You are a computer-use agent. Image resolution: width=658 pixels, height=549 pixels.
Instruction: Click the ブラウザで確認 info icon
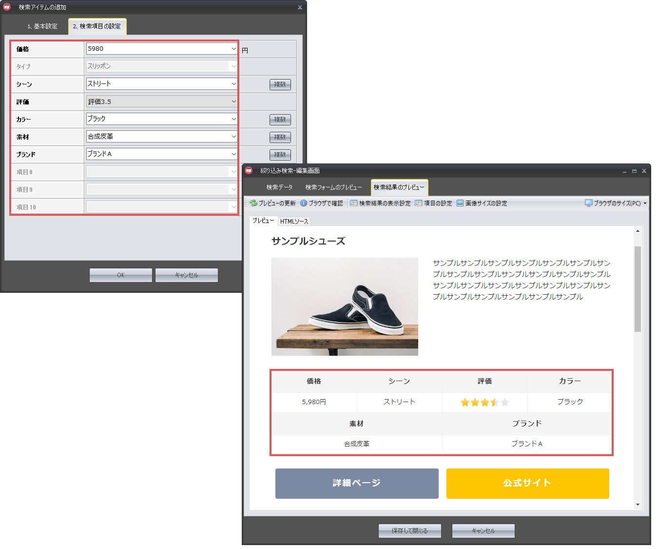pos(304,203)
